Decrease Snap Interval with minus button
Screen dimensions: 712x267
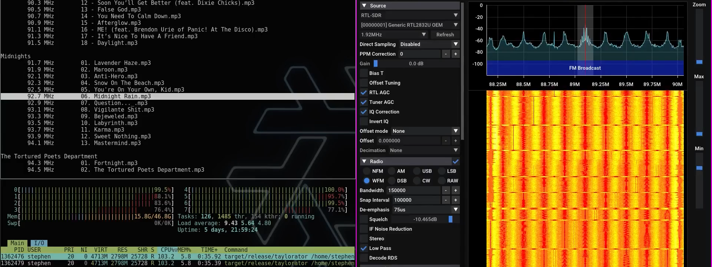[446, 200]
